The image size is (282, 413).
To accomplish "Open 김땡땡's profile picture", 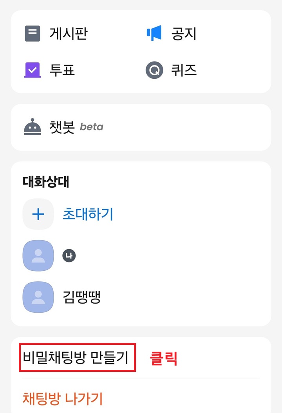I will [x=38, y=297].
